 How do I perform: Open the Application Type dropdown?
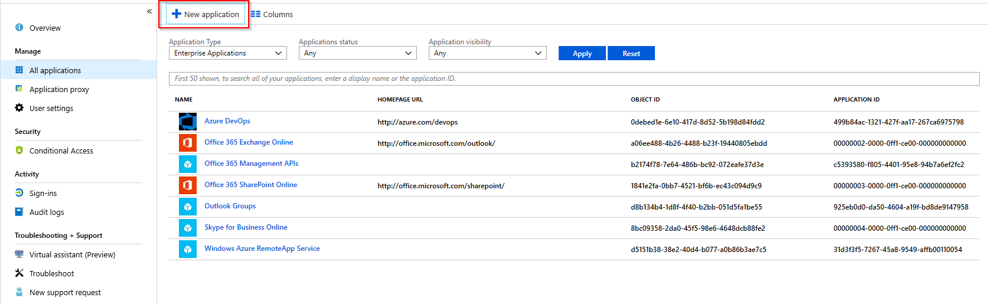[227, 53]
